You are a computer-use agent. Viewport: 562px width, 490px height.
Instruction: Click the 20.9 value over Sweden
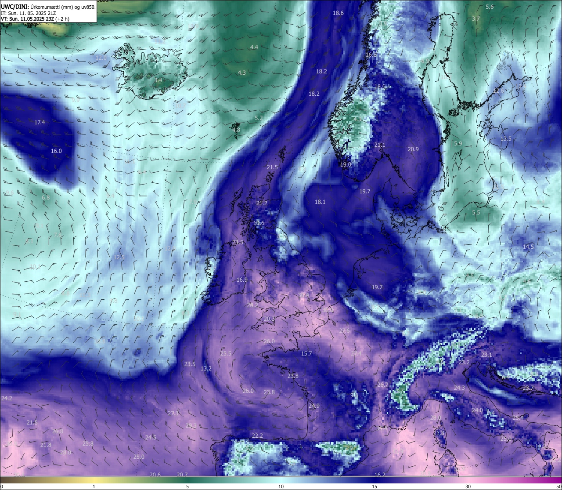click(x=413, y=149)
